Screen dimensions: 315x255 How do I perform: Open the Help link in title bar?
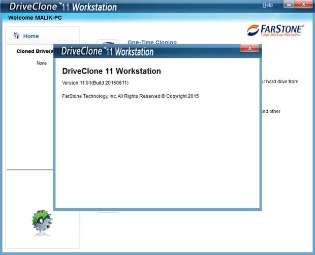267,5
